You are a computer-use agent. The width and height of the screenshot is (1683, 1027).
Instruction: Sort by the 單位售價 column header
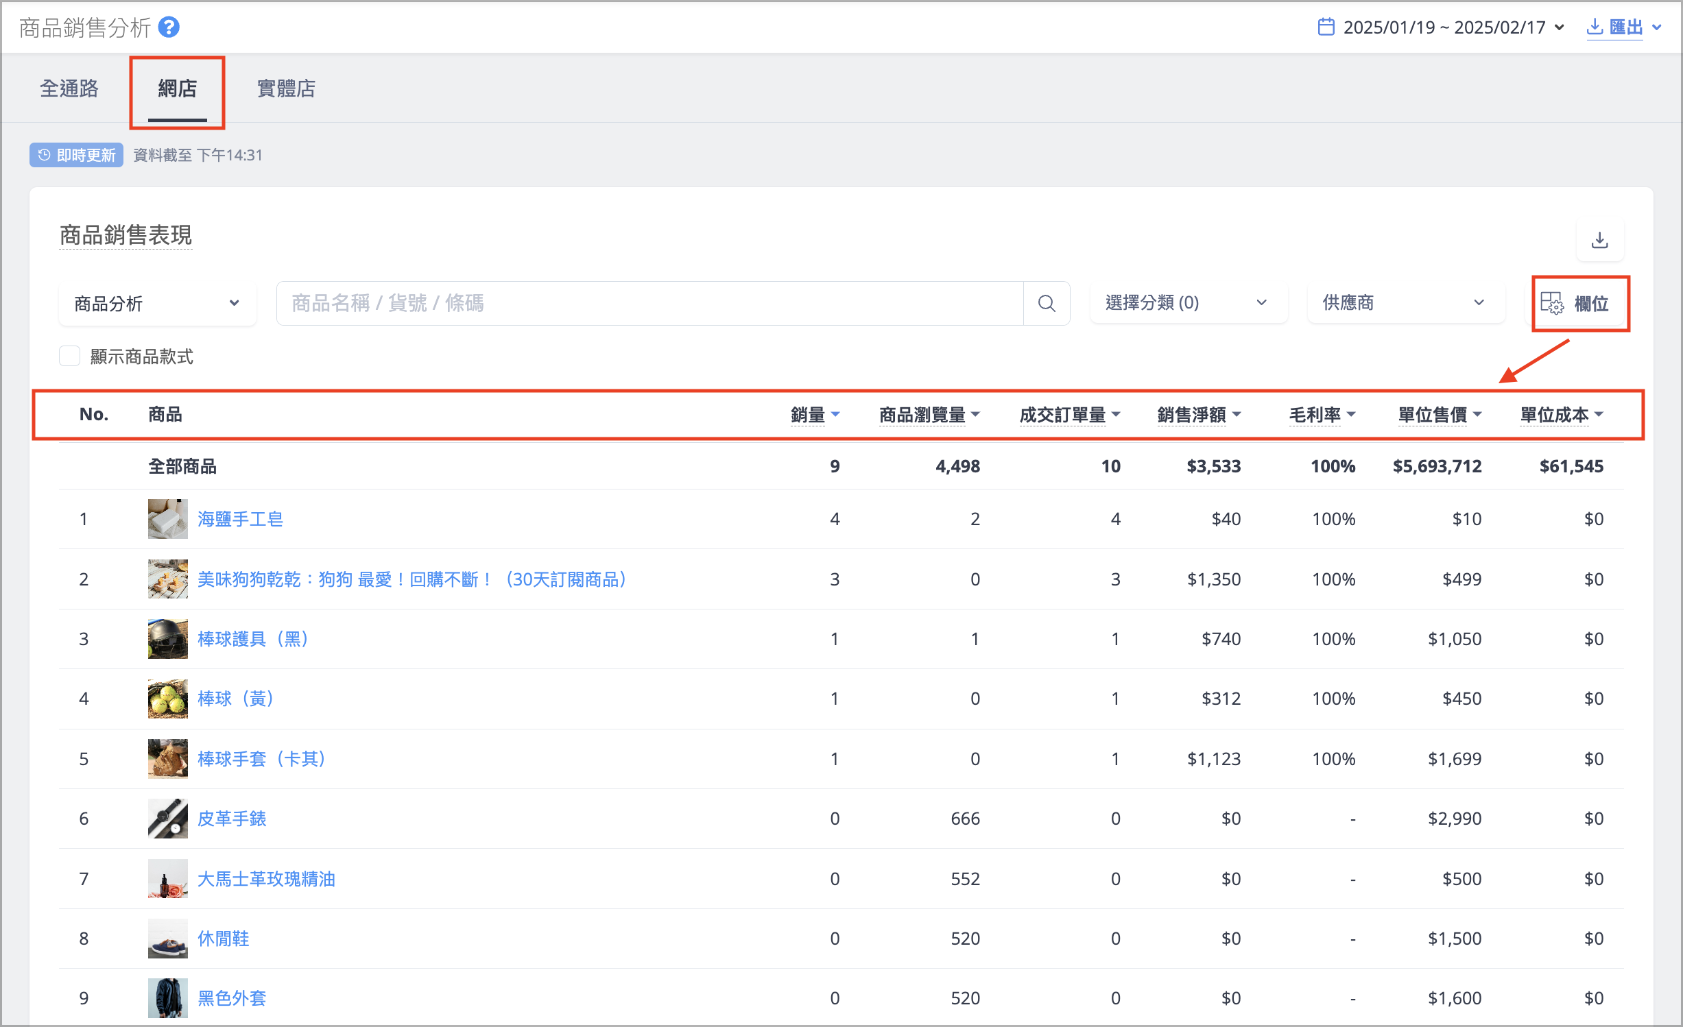[1440, 415]
